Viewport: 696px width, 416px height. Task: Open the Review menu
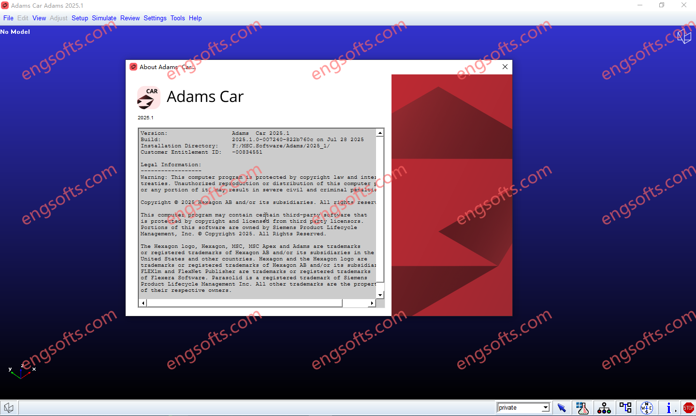[x=130, y=18]
